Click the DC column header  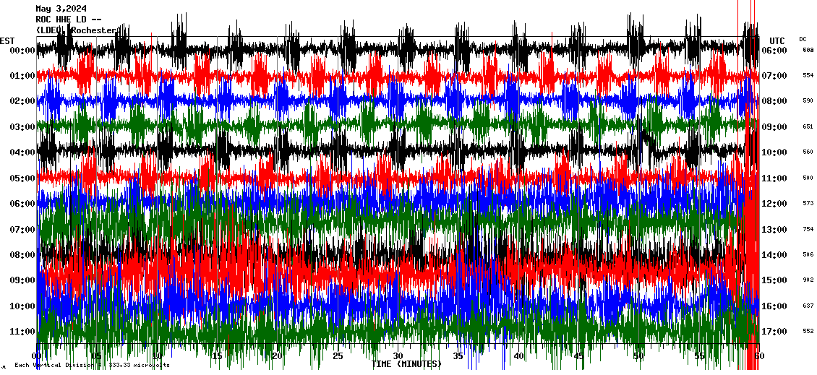[x=803, y=39]
